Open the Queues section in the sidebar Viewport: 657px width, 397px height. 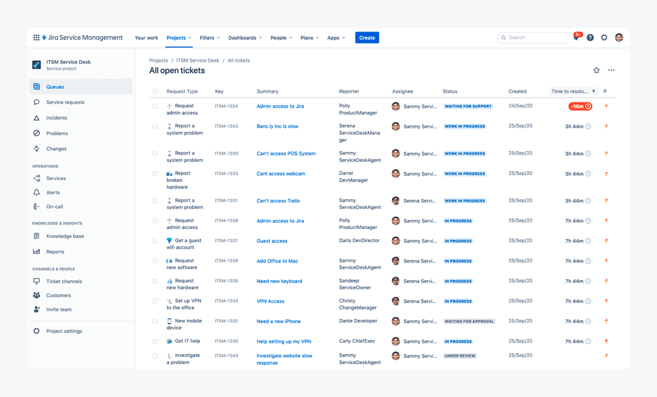pos(37,86)
